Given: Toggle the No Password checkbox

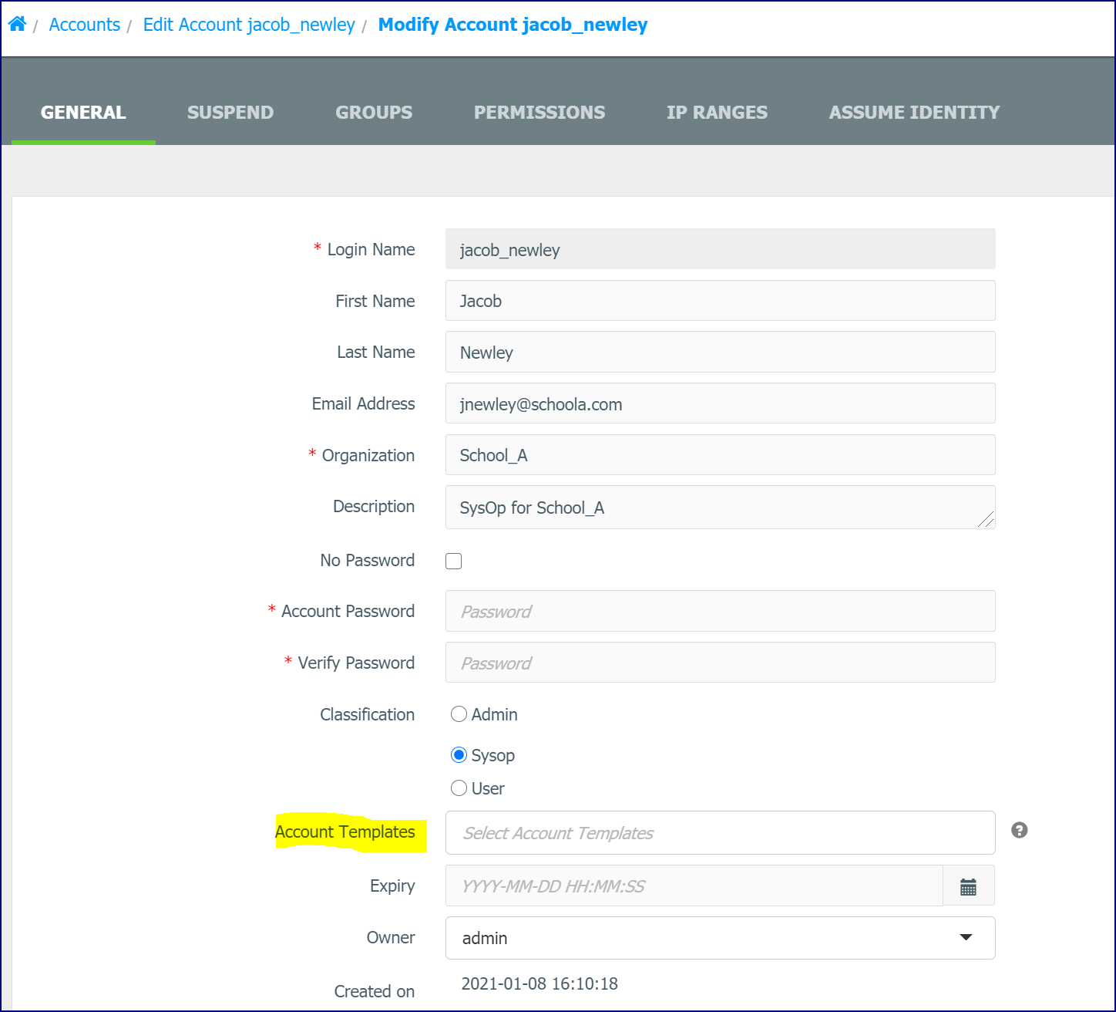Looking at the screenshot, I should [x=454, y=561].
